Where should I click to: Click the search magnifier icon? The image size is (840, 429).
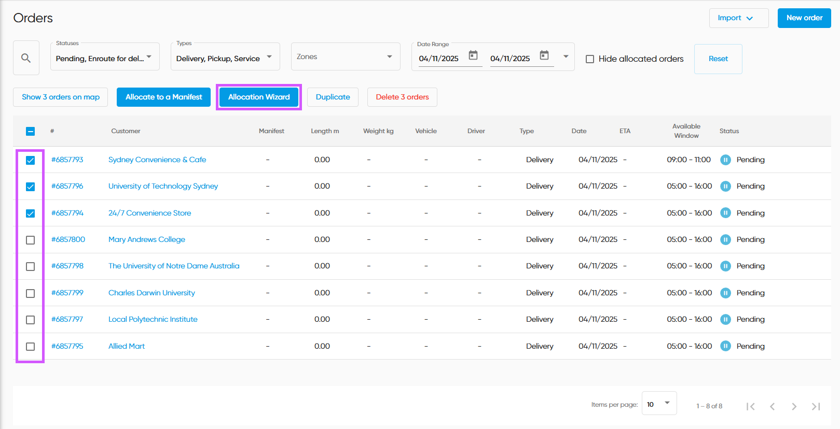point(26,58)
